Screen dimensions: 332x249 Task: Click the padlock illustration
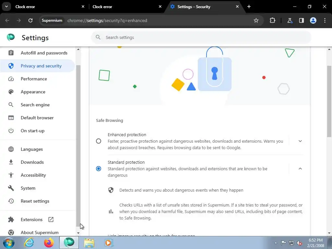pyautogui.click(x=215, y=69)
